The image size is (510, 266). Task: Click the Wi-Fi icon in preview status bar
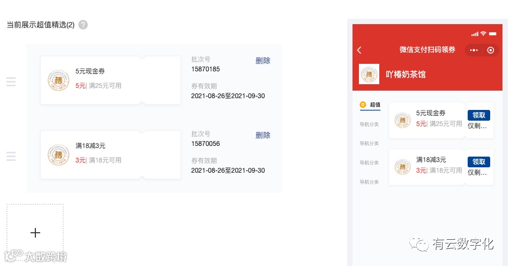tap(483, 34)
